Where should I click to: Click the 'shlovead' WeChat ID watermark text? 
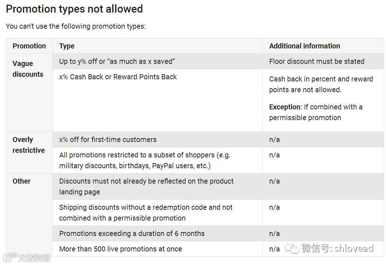(354, 248)
